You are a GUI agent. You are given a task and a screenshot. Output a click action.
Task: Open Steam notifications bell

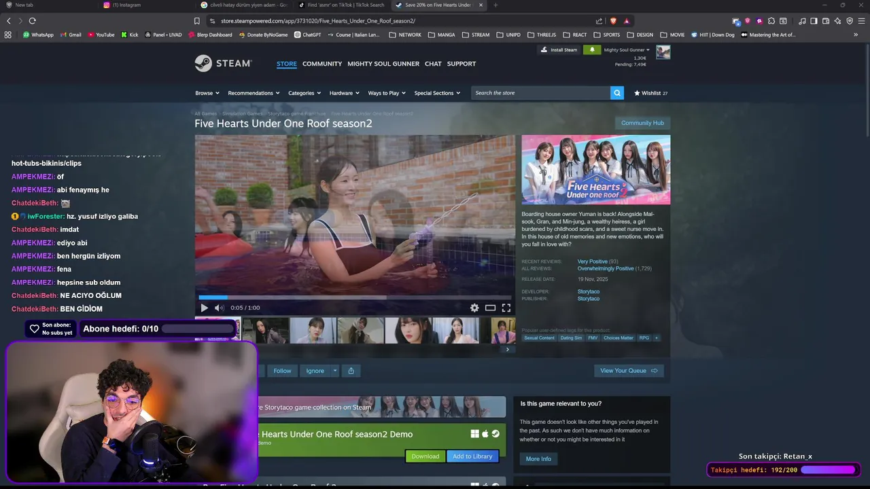point(592,50)
